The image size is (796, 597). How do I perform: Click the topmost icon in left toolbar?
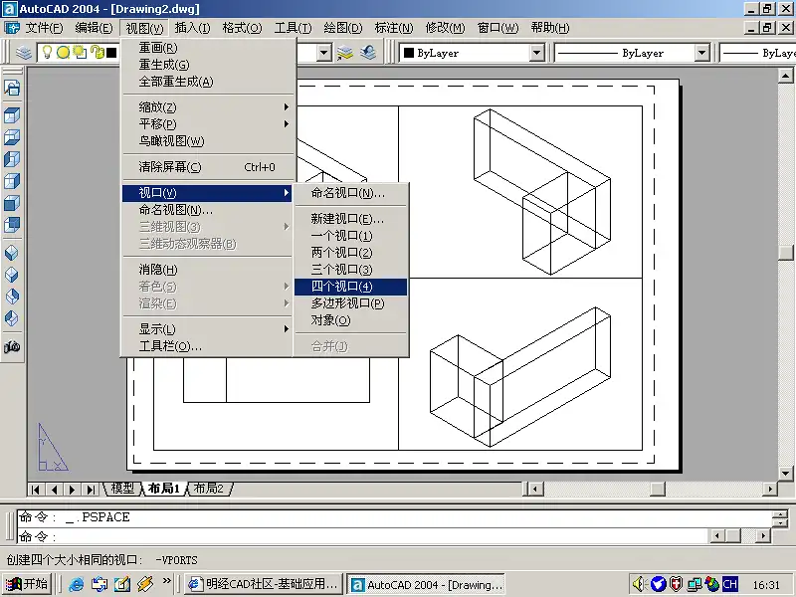click(x=12, y=89)
